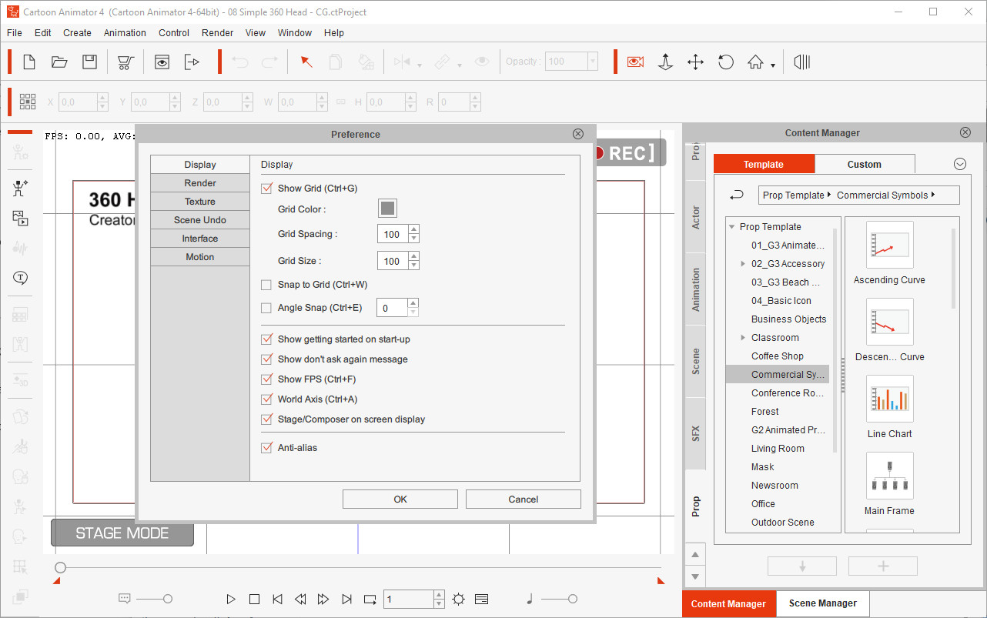The height and width of the screenshot is (618, 987).
Task: Open the Content Store shopping cart icon
Action: [x=125, y=62]
